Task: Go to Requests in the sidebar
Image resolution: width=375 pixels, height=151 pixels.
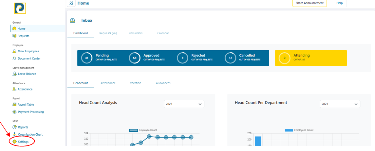Action: pos(24,36)
